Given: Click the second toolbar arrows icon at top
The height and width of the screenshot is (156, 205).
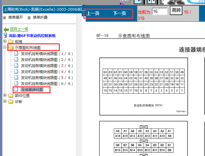Looking at the screenshot, I should [x=152, y=1].
